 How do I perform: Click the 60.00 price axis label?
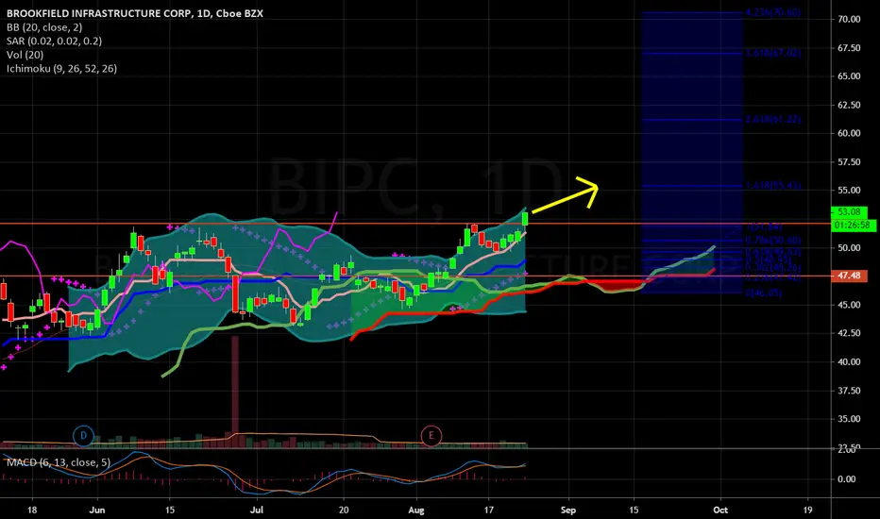click(849, 133)
